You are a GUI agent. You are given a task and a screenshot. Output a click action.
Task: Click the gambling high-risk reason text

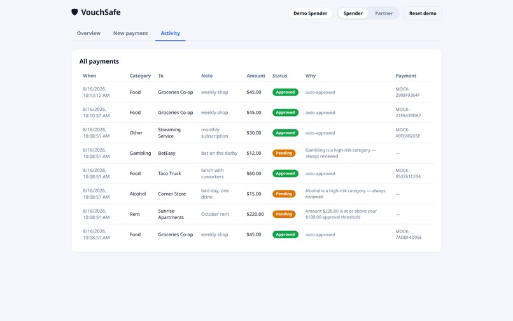(x=341, y=153)
